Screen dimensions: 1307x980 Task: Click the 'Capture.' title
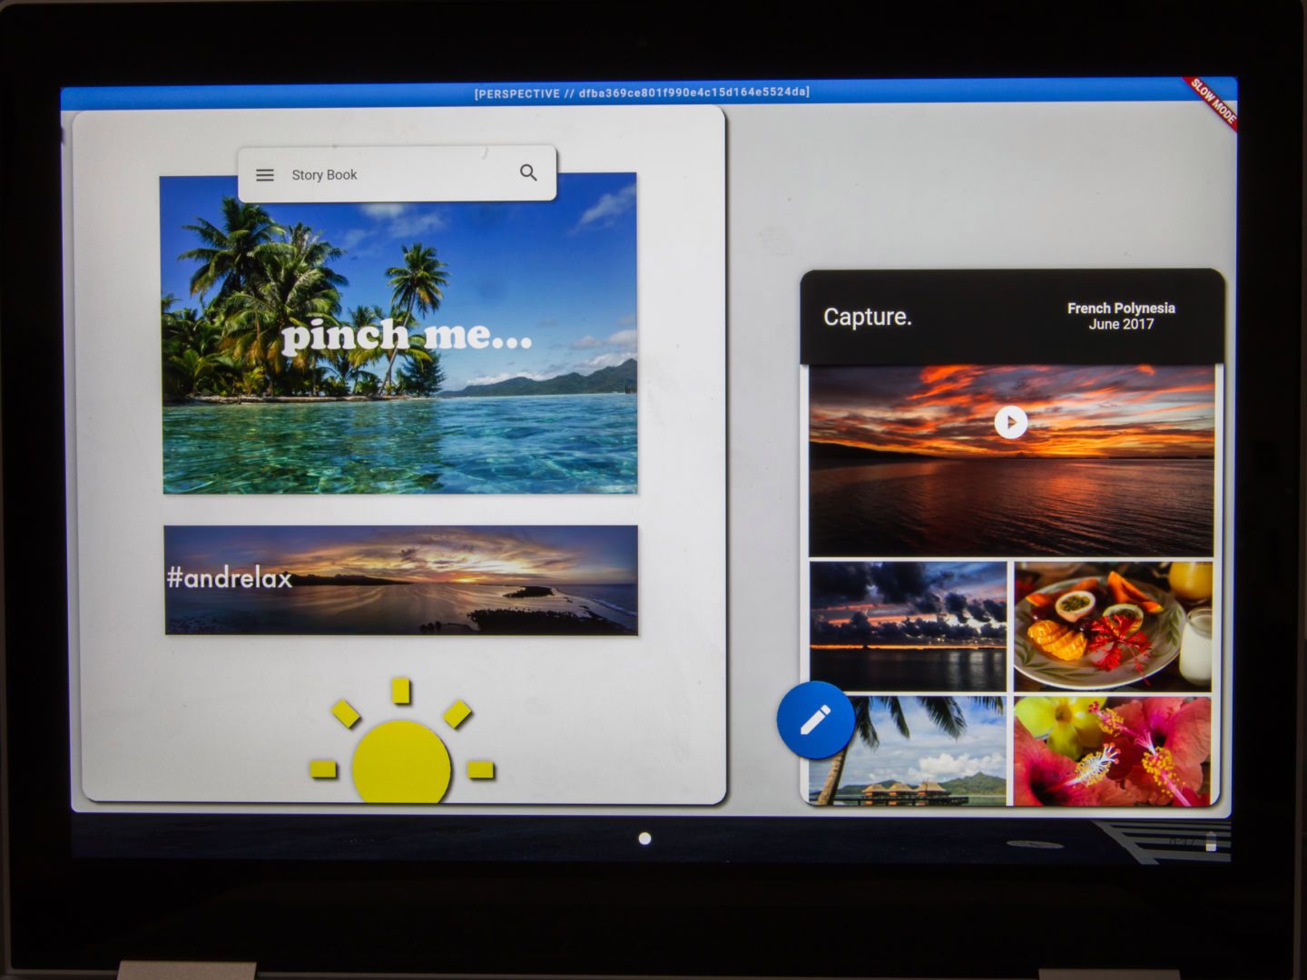tap(867, 317)
